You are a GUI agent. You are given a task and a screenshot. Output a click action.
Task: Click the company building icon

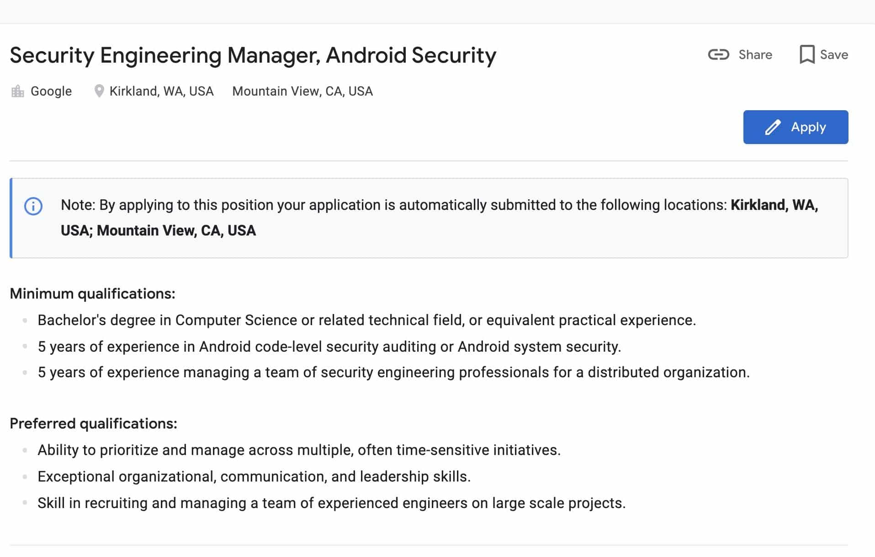(x=17, y=91)
